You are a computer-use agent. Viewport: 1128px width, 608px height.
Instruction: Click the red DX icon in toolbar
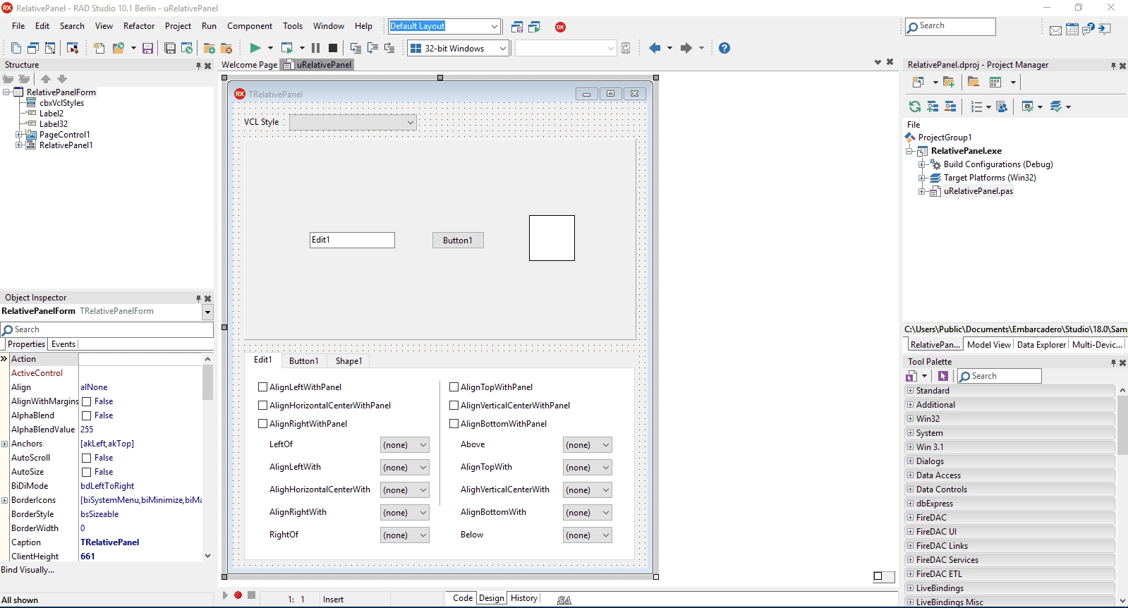click(561, 27)
